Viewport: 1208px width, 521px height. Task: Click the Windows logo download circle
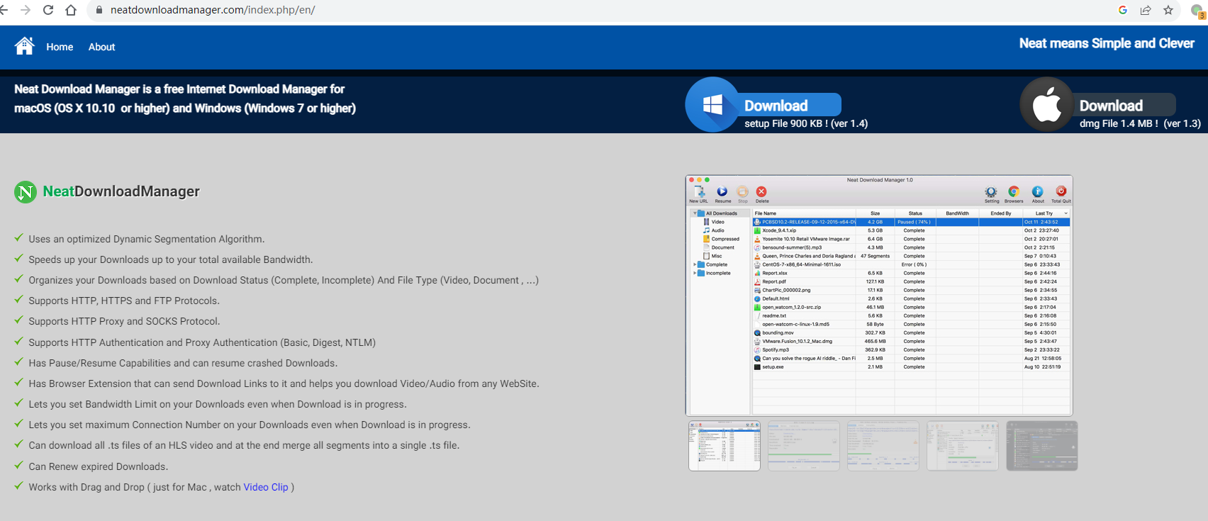[712, 105]
